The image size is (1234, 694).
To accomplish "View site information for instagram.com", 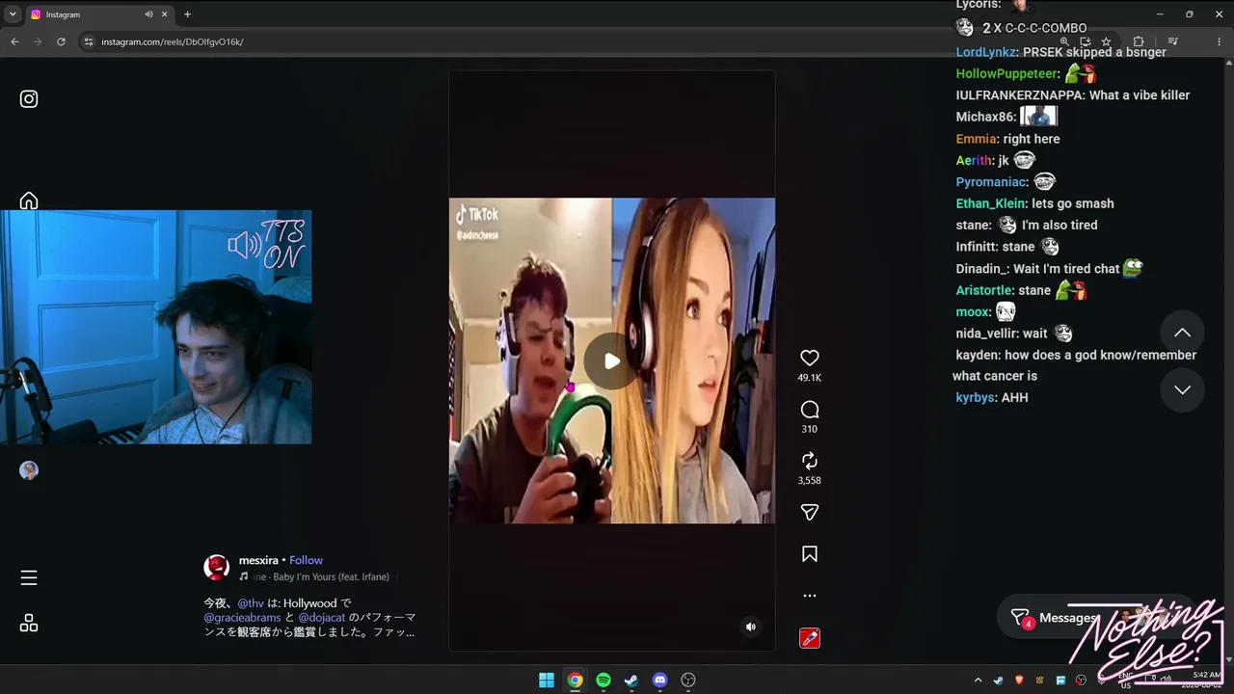I will [x=89, y=41].
